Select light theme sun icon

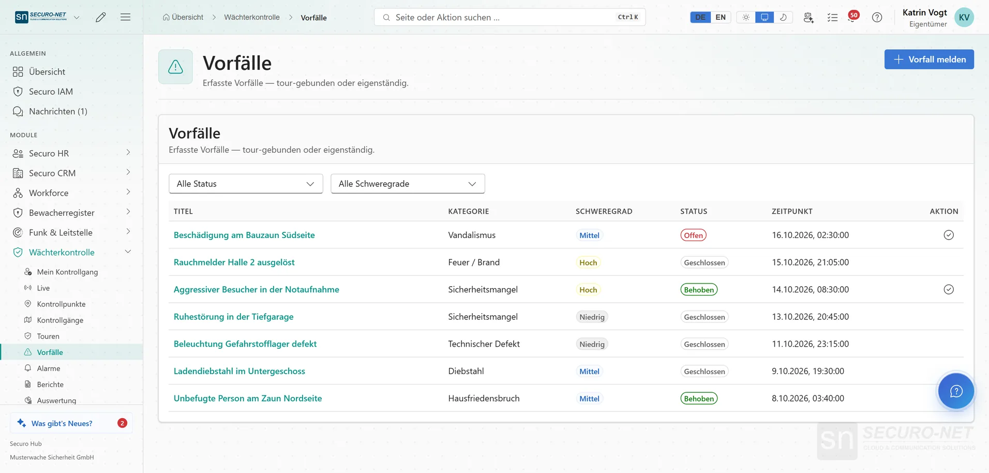tap(745, 17)
